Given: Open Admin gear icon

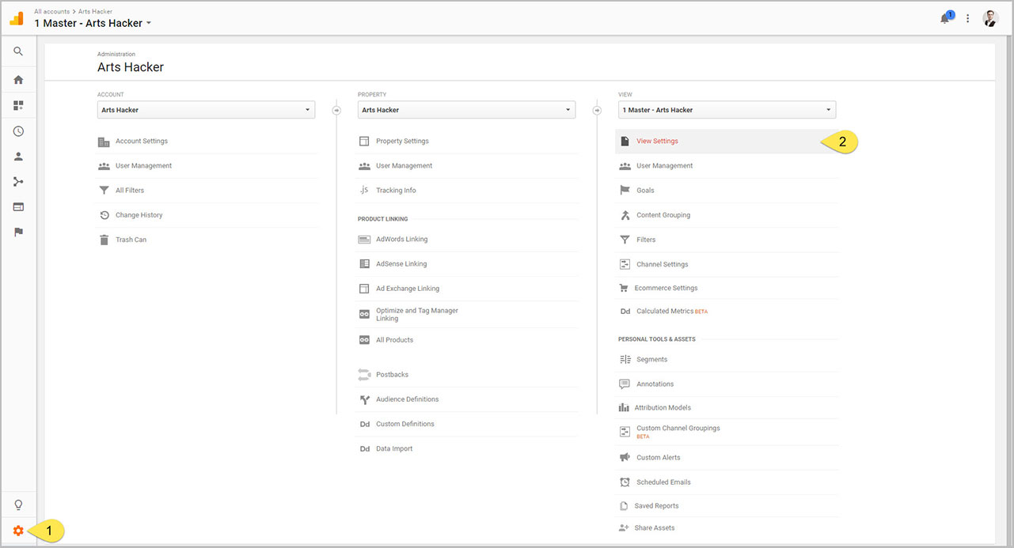Looking at the screenshot, I should (18, 531).
